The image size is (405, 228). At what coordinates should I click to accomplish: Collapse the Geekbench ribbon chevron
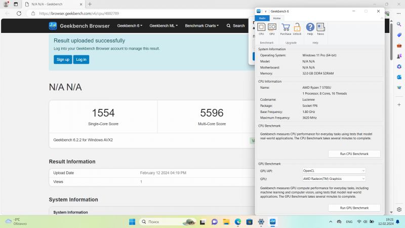(382, 18)
